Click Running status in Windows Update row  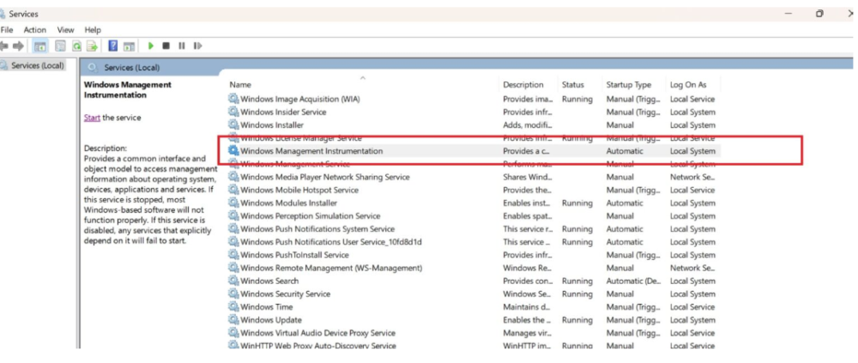tap(577, 320)
